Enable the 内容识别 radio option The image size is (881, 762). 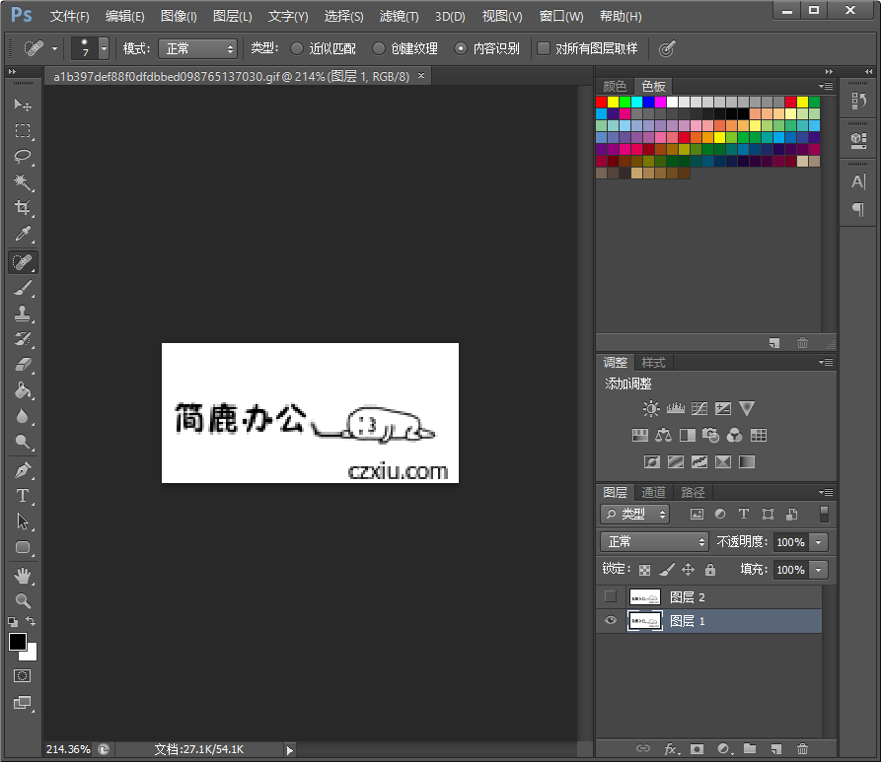[x=462, y=48]
